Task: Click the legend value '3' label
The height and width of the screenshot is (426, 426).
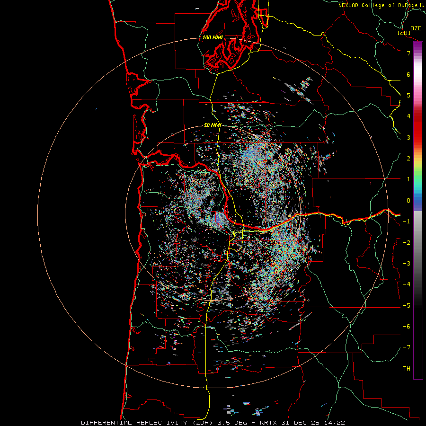Action: point(408,137)
